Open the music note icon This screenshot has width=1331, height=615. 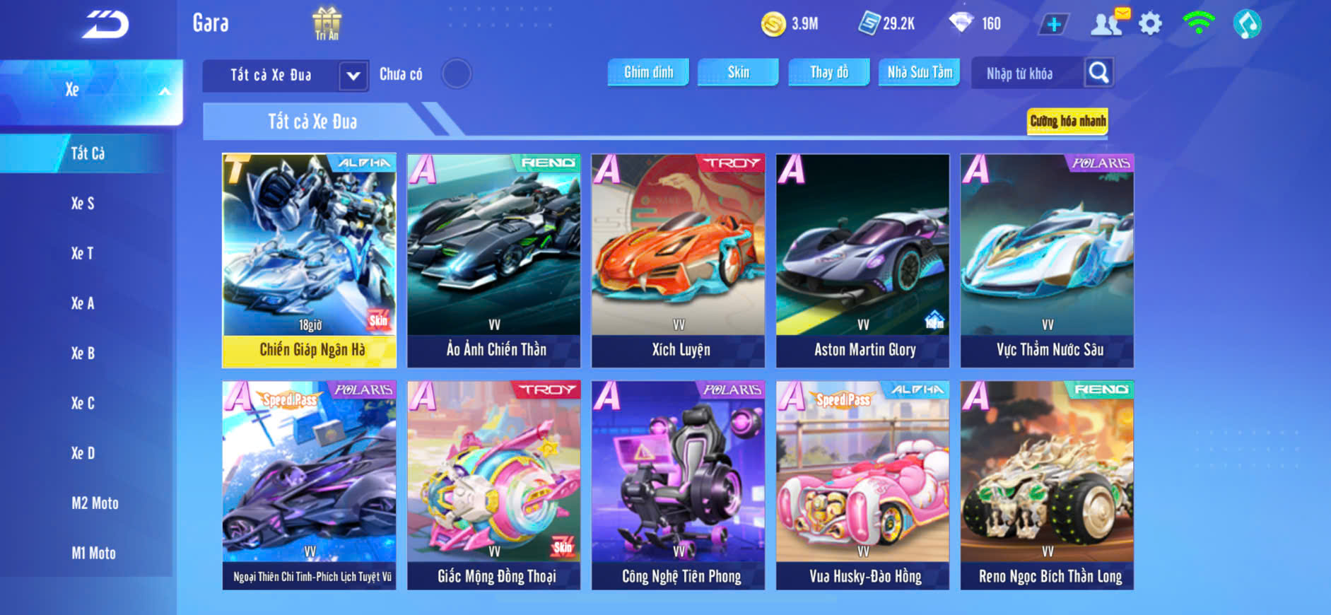1247,24
